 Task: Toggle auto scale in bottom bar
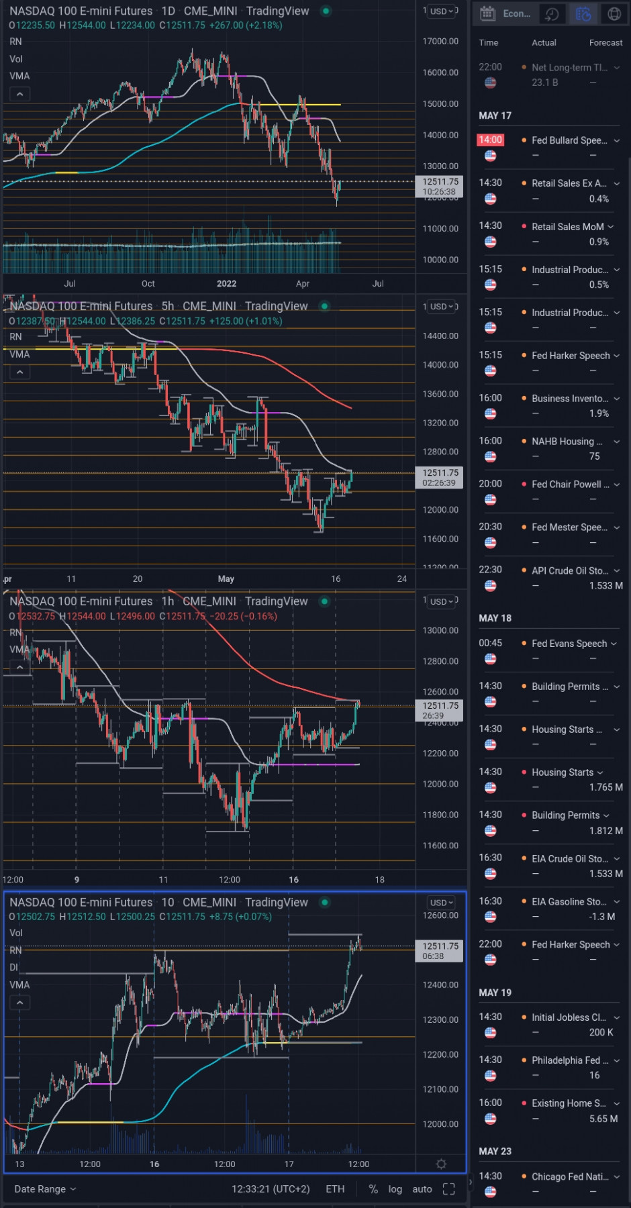[422, 1189]
